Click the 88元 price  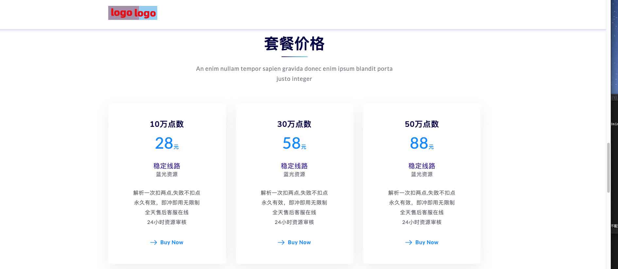[422, 143]
